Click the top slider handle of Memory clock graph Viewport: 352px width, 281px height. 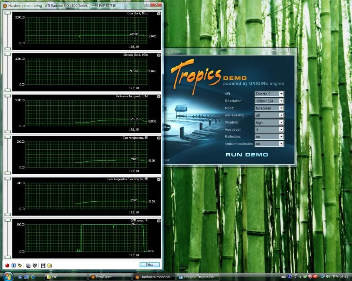tap(8, 55)
